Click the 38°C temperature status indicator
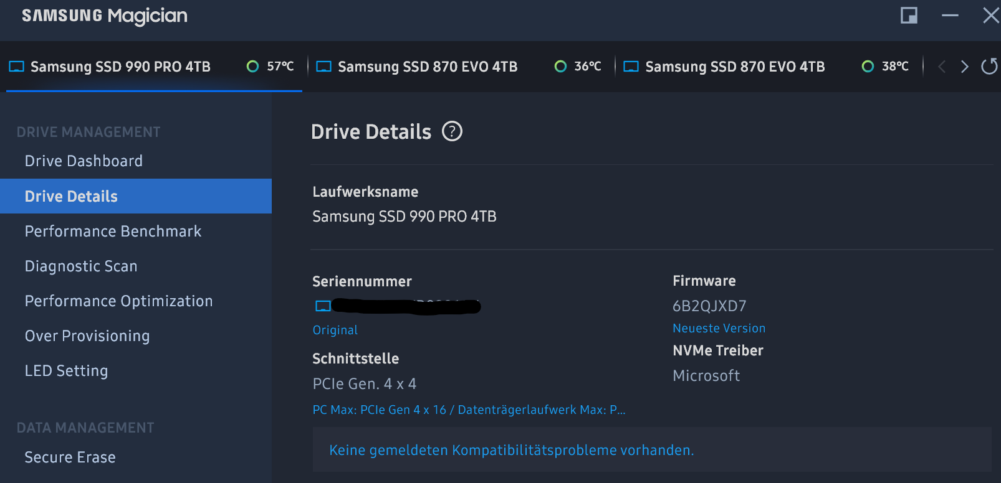1001x483 pixels. pyautogui.click(x=885, y=66)
